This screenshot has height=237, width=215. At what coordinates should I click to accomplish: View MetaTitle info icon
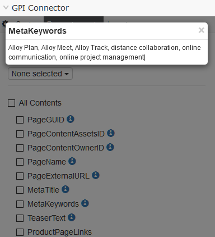[66, 189]
